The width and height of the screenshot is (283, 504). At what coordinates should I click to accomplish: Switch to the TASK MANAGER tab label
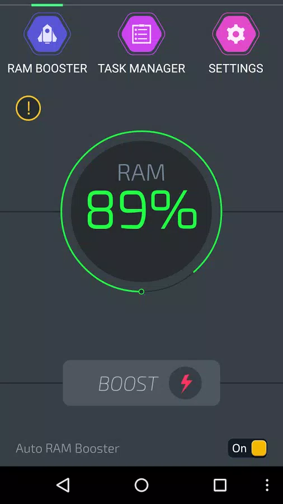click(x=141, y=68)
